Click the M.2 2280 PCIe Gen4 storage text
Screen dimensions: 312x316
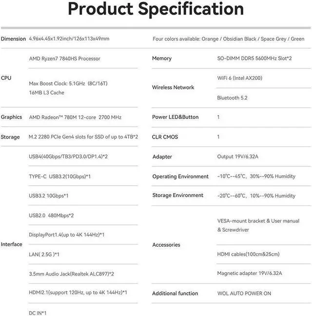tap(83, 137)
